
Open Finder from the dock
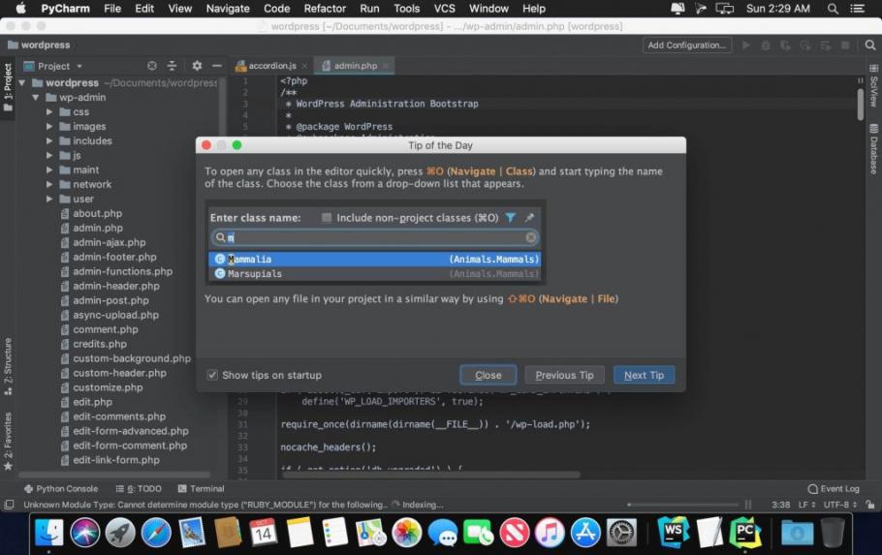point(48,532)
